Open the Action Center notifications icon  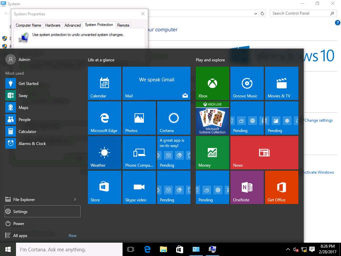pos(312,249)
